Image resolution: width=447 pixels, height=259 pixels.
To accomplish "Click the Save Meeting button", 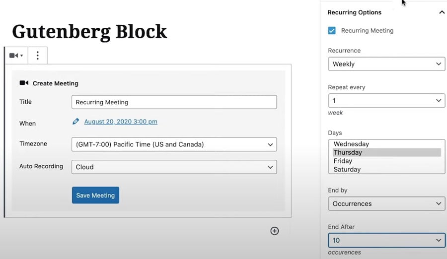I will pyautogui.click(x=95, y=195).
